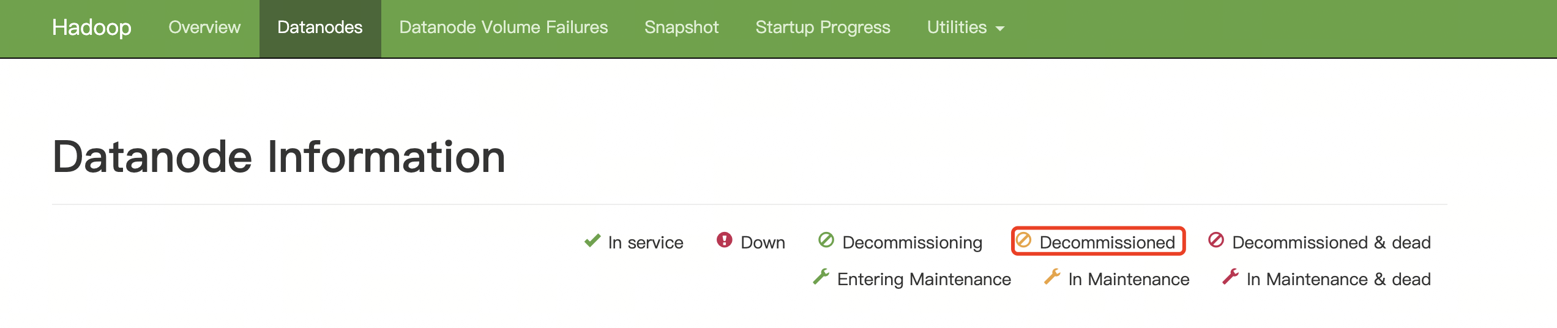Click the Decommissioned legend label
The image size is (1557, 328).
1107,242
